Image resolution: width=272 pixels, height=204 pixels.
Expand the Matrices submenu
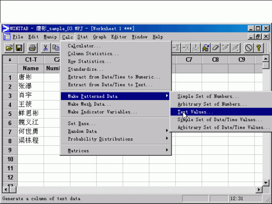point(116,151)
